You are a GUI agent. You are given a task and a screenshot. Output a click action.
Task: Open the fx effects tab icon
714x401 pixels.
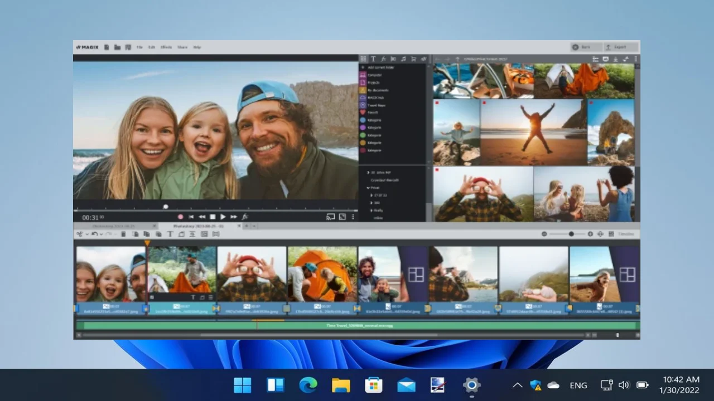tap(383, 59)
